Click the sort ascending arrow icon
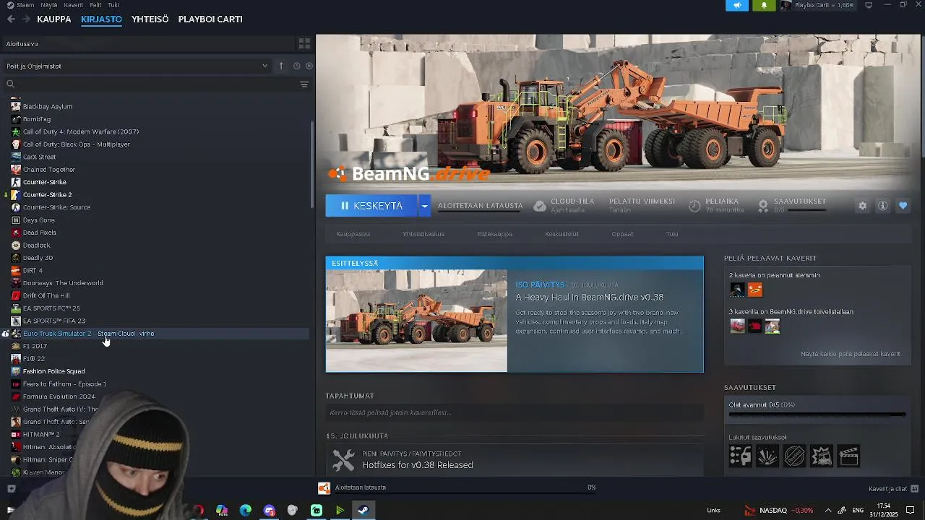This screenshot has height=520, width=925. (x=281, y=66)
